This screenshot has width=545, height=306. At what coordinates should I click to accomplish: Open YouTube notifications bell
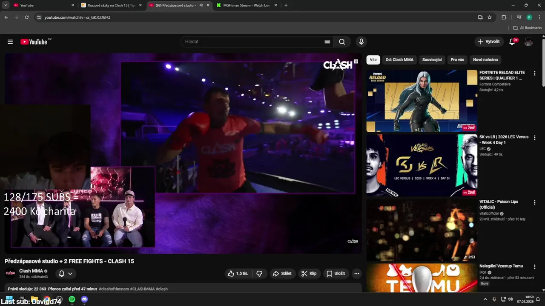coord(512,42)
